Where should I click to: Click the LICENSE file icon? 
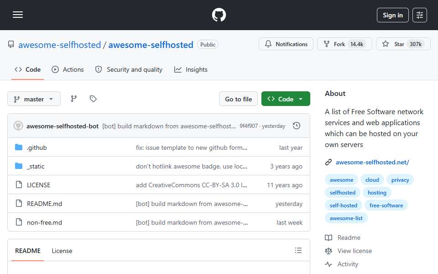(x=19, y=184)
